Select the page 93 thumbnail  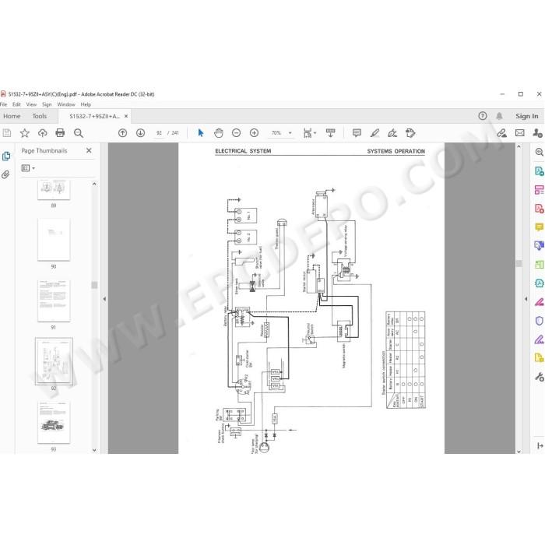[54, 423]
